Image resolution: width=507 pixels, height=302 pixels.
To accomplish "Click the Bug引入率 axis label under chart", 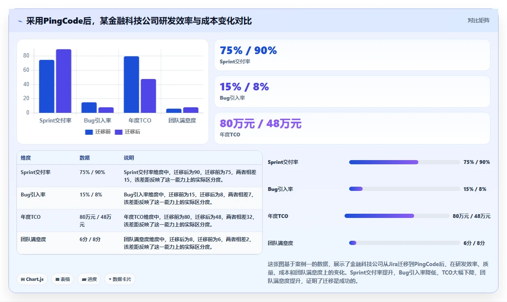I will click(x=98, y=120).
